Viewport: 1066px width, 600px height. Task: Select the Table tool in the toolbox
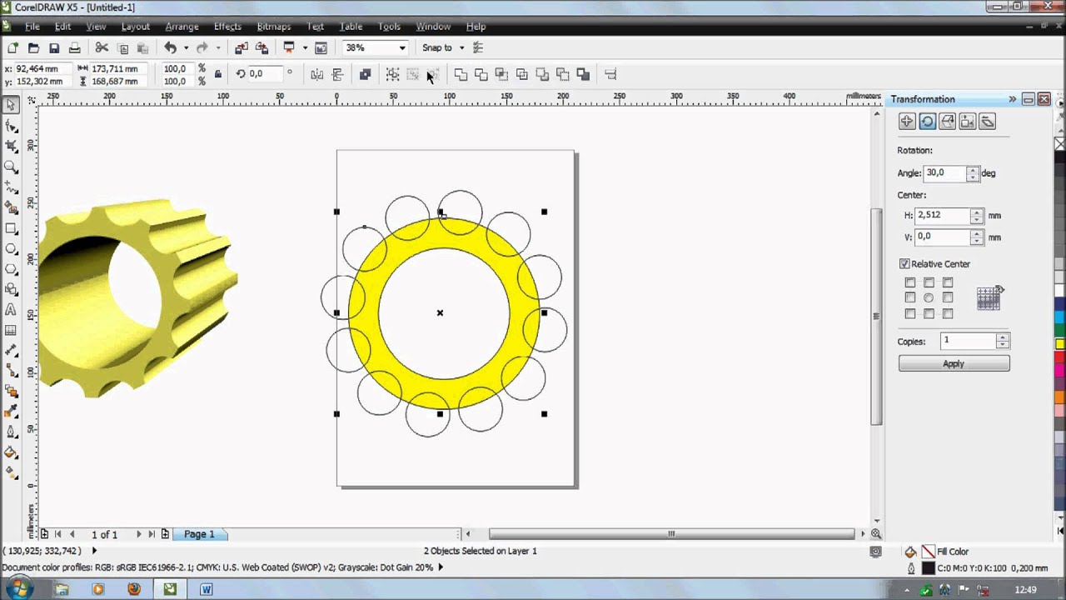pos(11,330)
